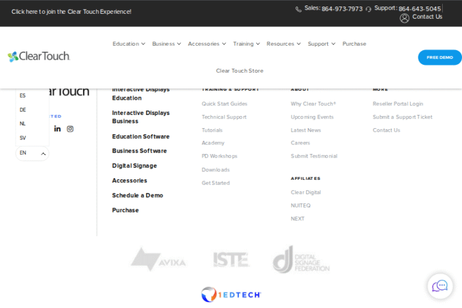Click the Contact Us person icon
The height and width of the screenshot is (308, 462).
point(404,18)
